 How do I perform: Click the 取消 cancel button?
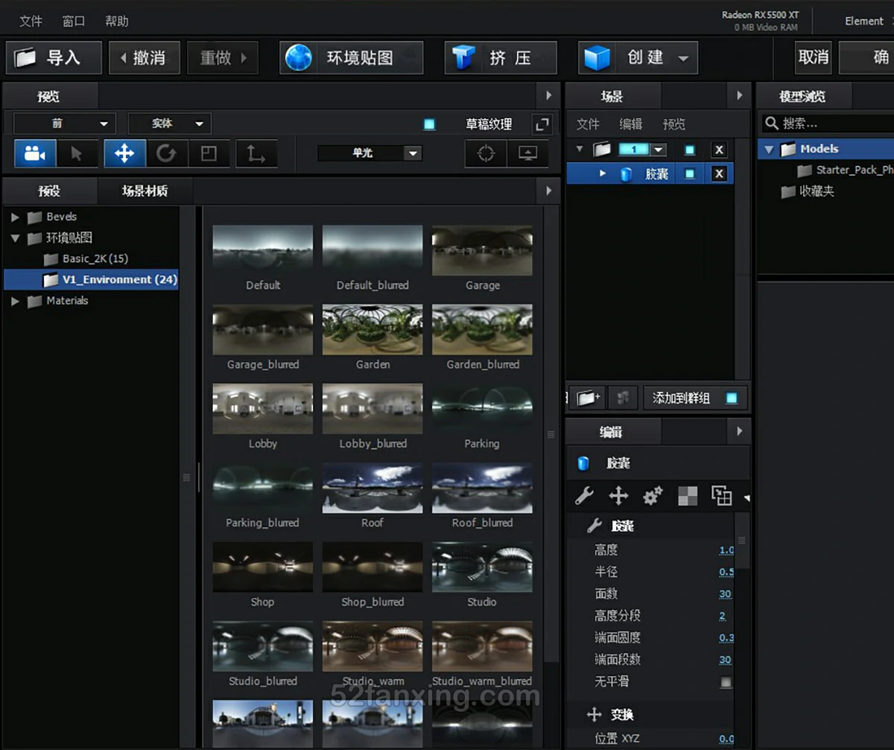pyautogui.click(x=814, y=57)
